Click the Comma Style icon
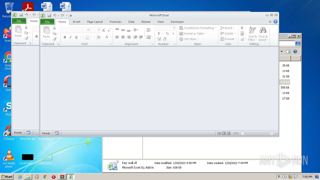The width and height of the screenshot is (320, 180). click(173, 33)
